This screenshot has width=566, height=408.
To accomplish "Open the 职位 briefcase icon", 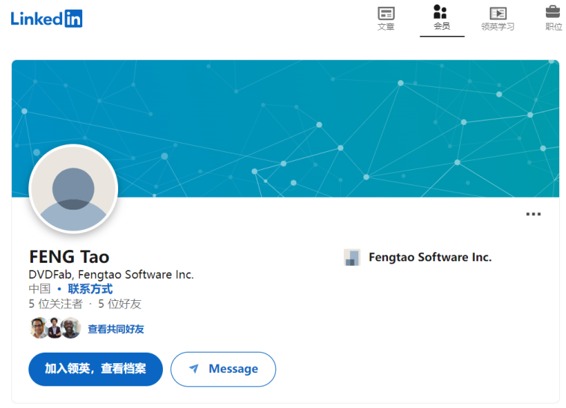I will click(x=553, y=12).
